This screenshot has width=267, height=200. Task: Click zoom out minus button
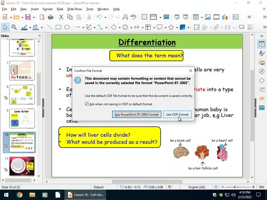223,187
